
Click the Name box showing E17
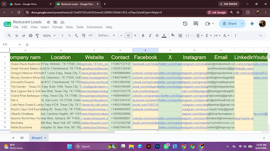(x=12, y=45)
